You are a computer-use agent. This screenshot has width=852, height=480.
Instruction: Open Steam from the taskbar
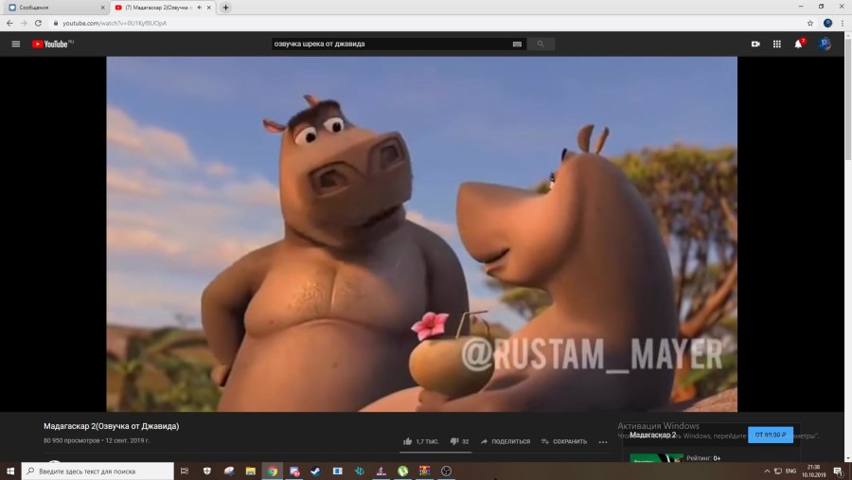(x=315, y=471)
